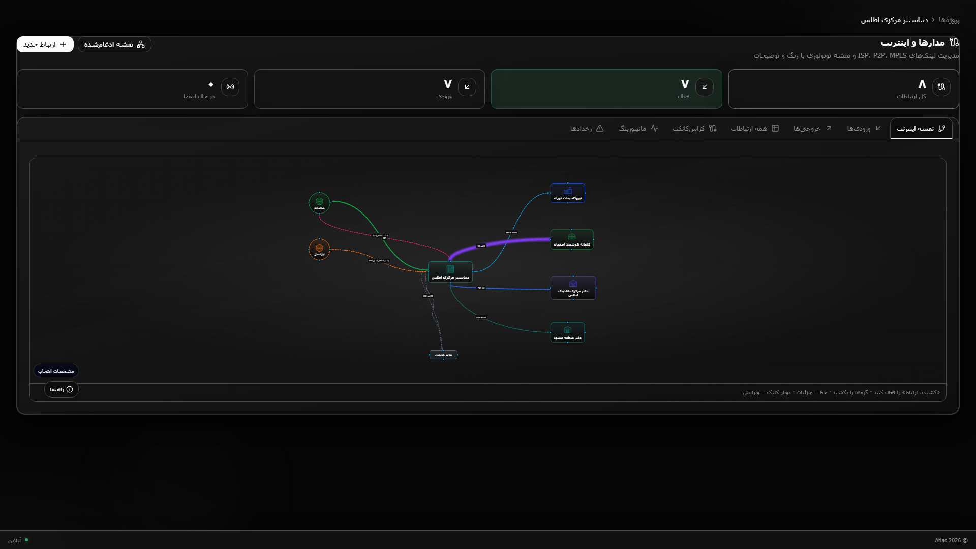Select the نیروگاه بعثت تهران node
The image size is (976, 549).
(x=568, y=193)
